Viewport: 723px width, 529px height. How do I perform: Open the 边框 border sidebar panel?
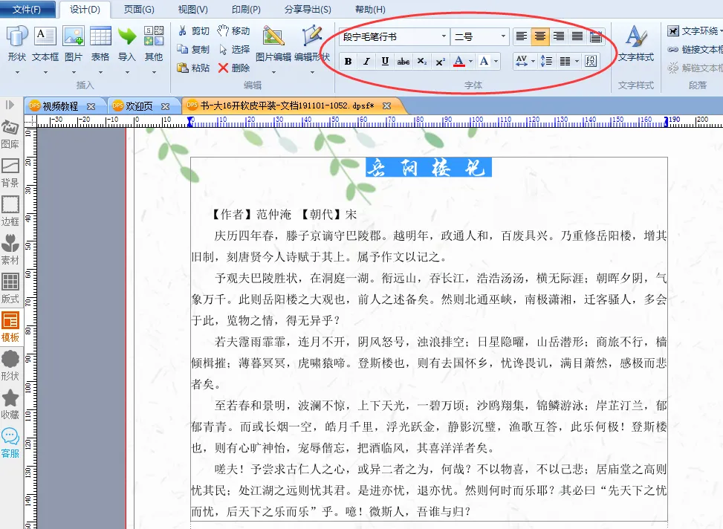(10, 212)
